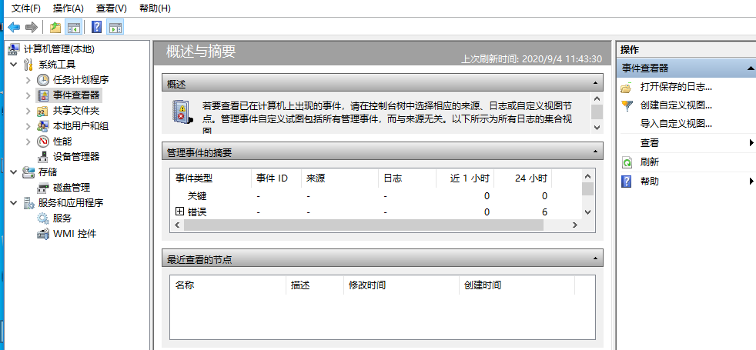Open the 操作(A) menu

point(68,8)
